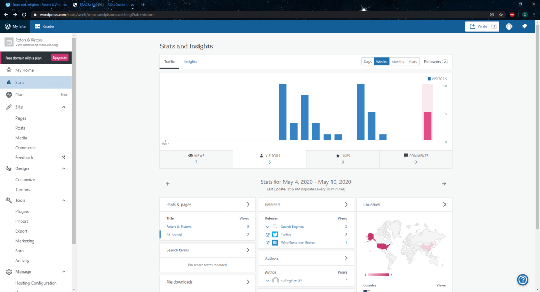Click the highlighted pink visitors bar

coord(428,126)
